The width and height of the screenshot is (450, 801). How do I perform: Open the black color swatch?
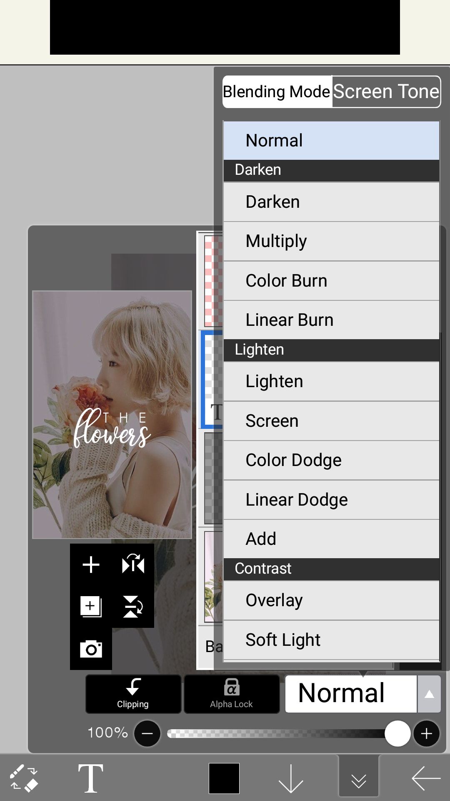pos(224,778)
